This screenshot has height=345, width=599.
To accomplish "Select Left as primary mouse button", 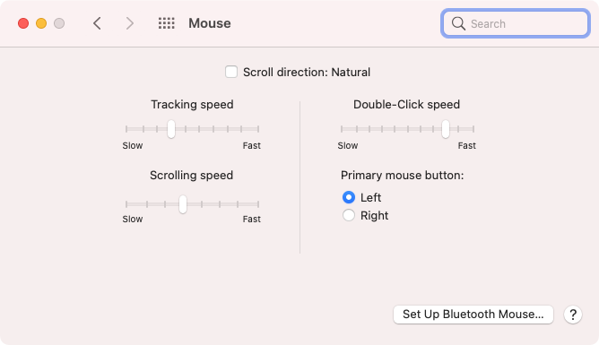I will [x=349, y=197].
